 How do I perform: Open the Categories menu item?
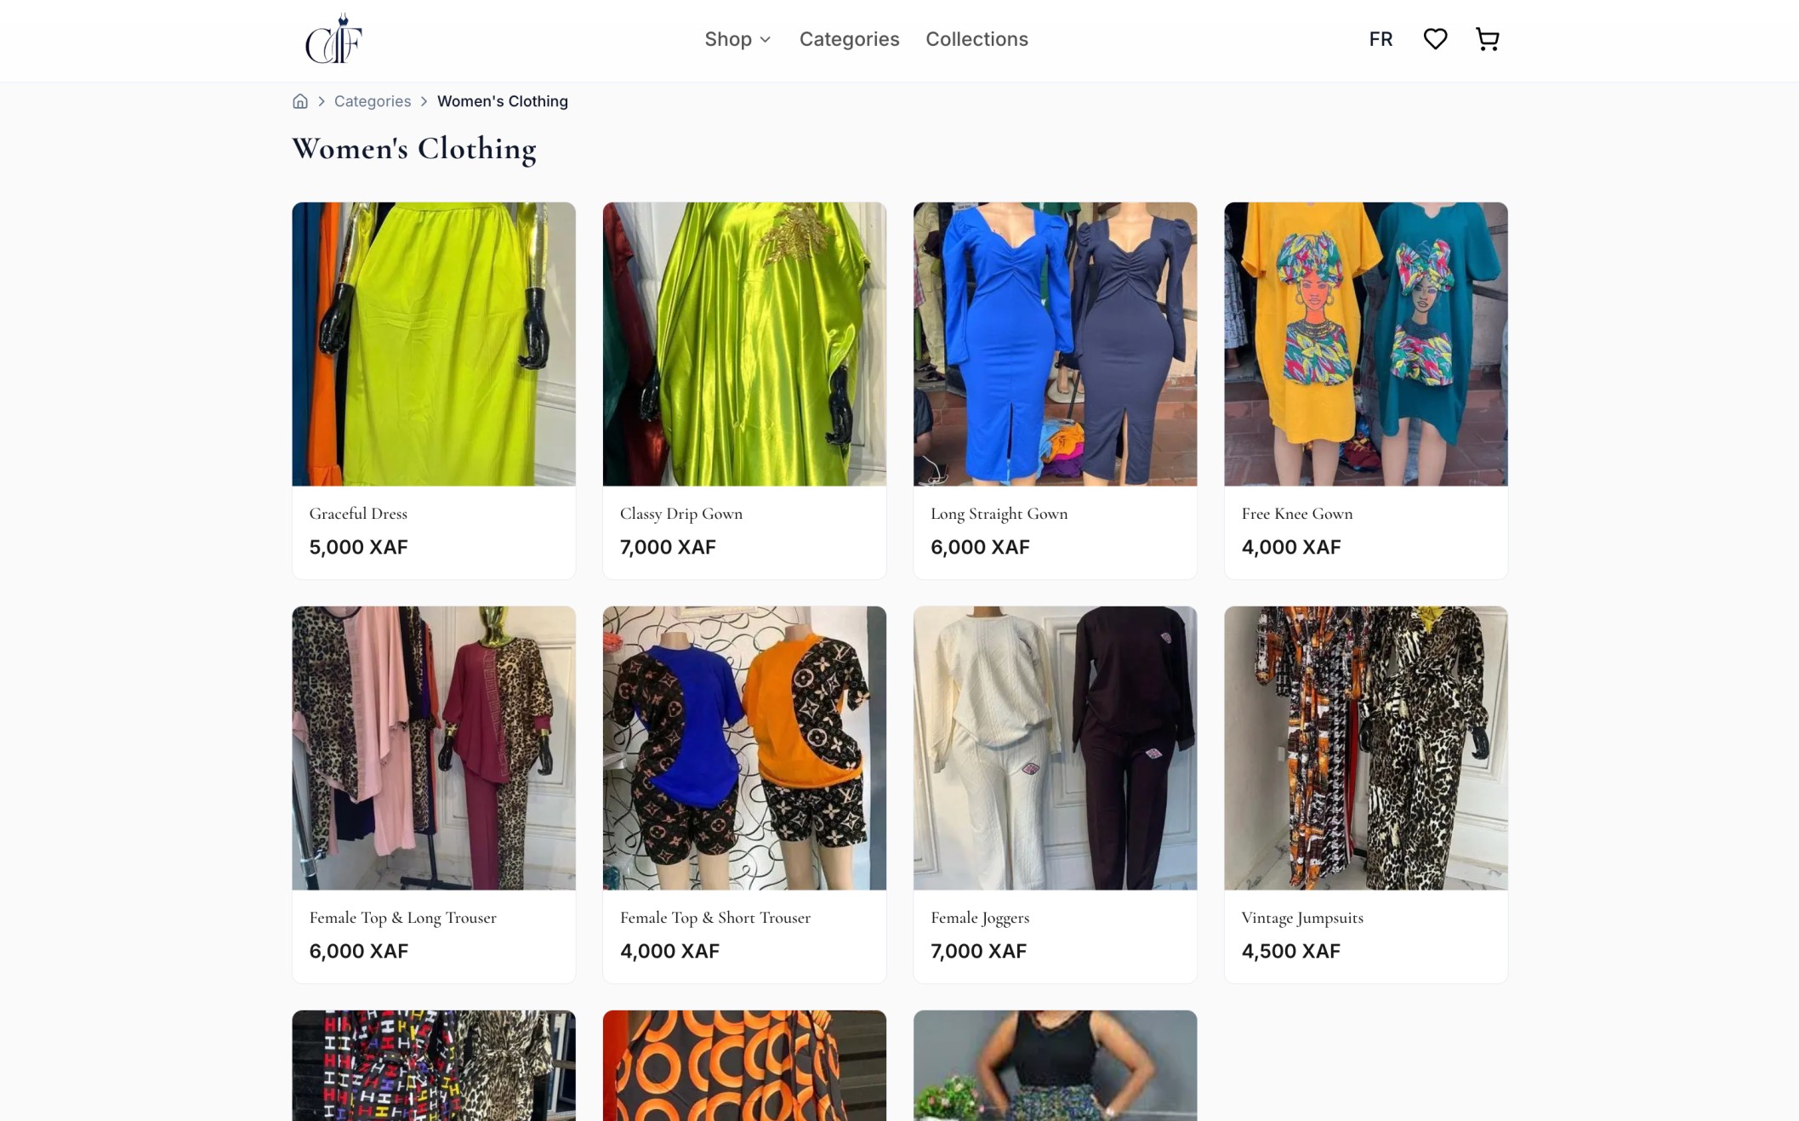848,39
